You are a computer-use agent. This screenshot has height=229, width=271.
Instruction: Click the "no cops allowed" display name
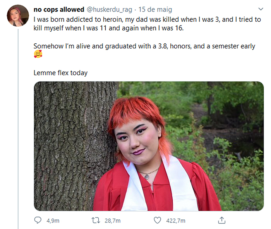click(x=59, y=10)
